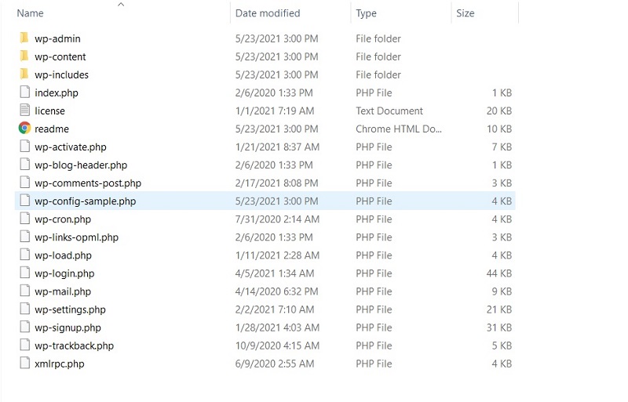Image resolution: width=628 pixels, height=402 pixels.
Task: Click the Text Document type of license
Action: 389,110
